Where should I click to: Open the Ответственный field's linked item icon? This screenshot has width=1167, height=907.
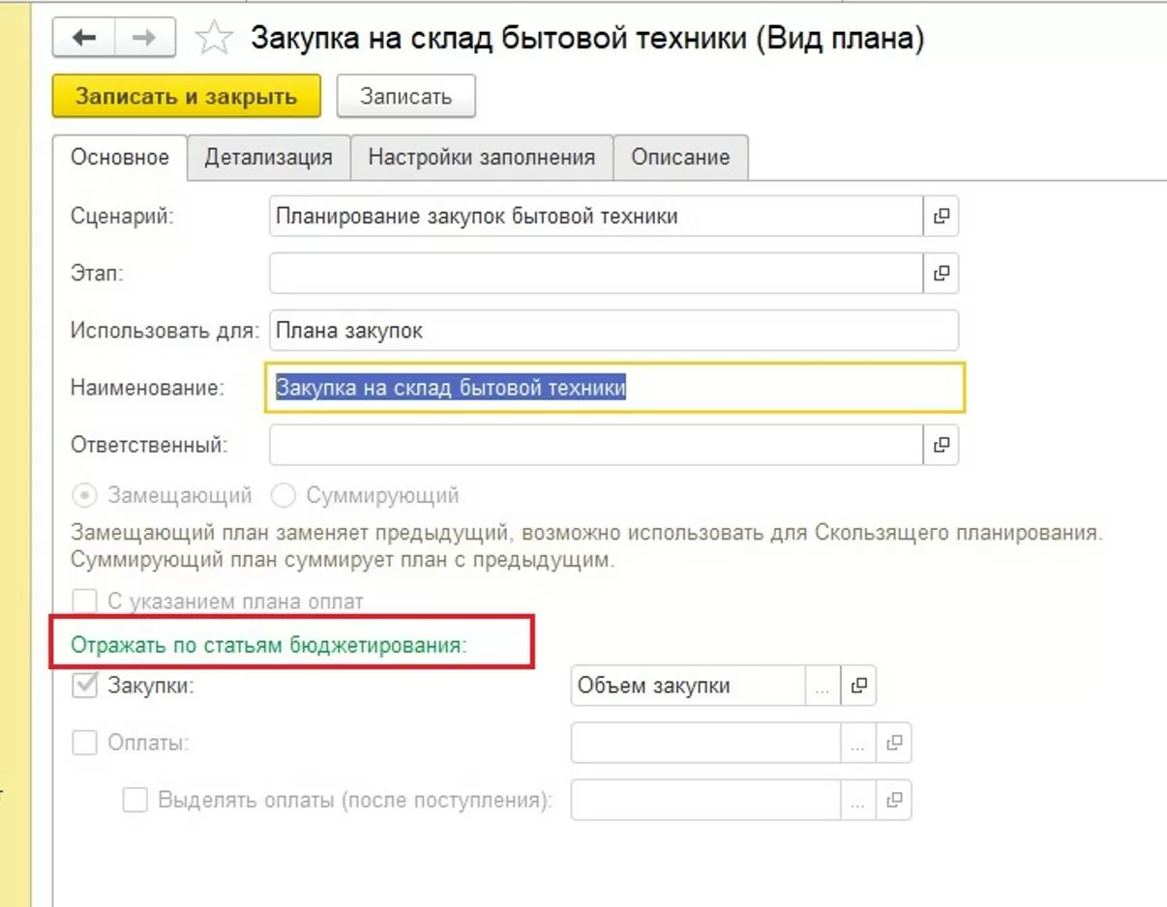click(941, 445)
